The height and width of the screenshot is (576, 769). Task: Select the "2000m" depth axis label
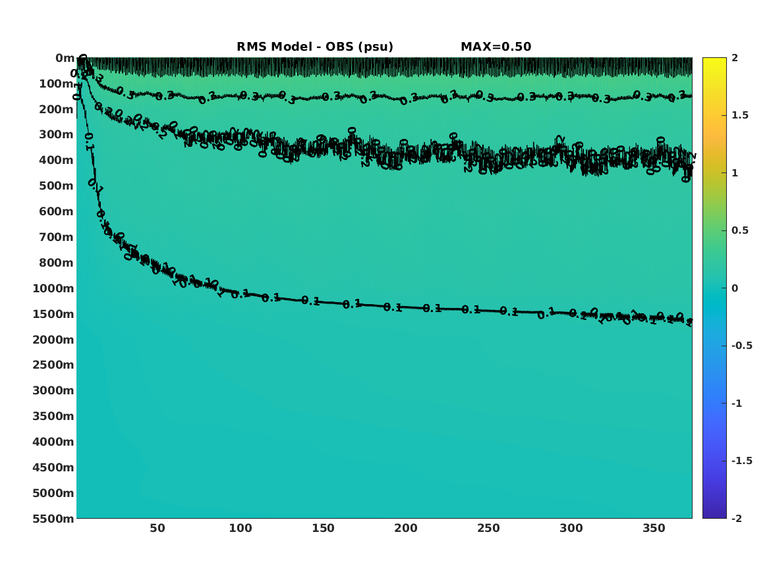[x=53, y=340]
